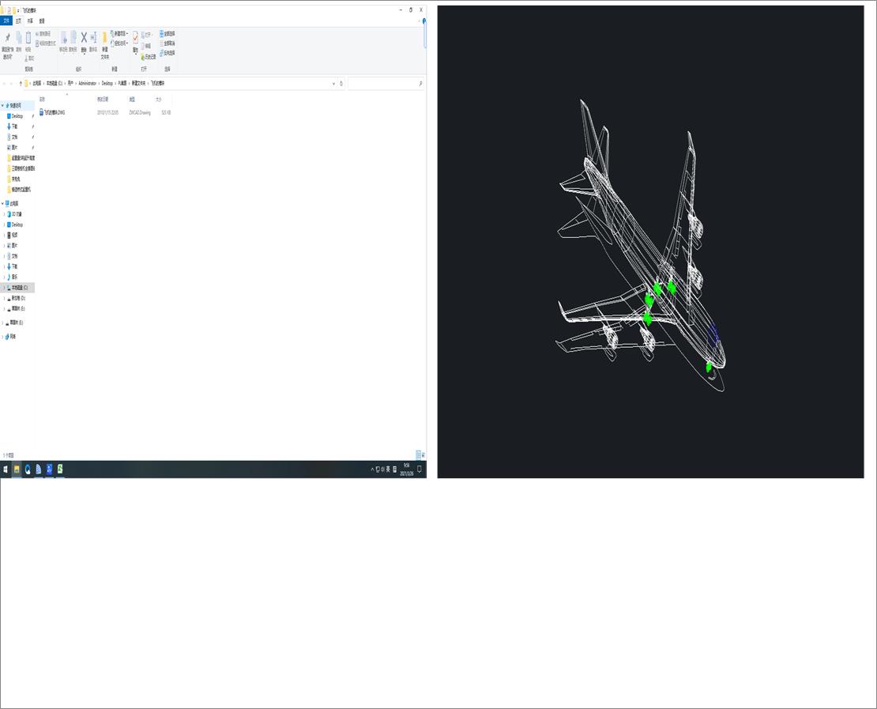Click 此电脑 in the address breadcrumb
877x709 pixels.
pos(37,83)
